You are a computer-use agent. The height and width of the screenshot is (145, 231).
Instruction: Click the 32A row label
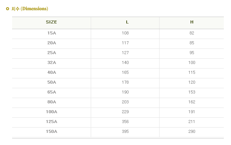pyautogui.click(x=51, y=62)
